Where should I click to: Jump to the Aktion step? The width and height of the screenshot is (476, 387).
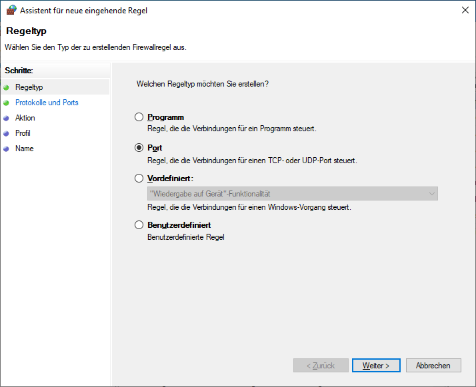pos(25,118)
